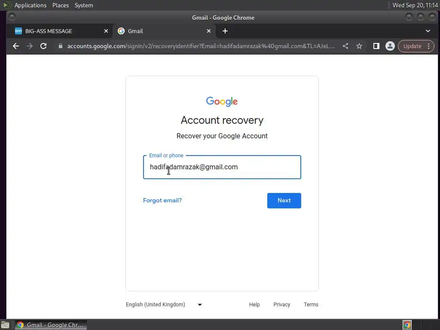This screenshot has width=440, height=330.
Task: Click the Google logo
Action: [222, 101]
